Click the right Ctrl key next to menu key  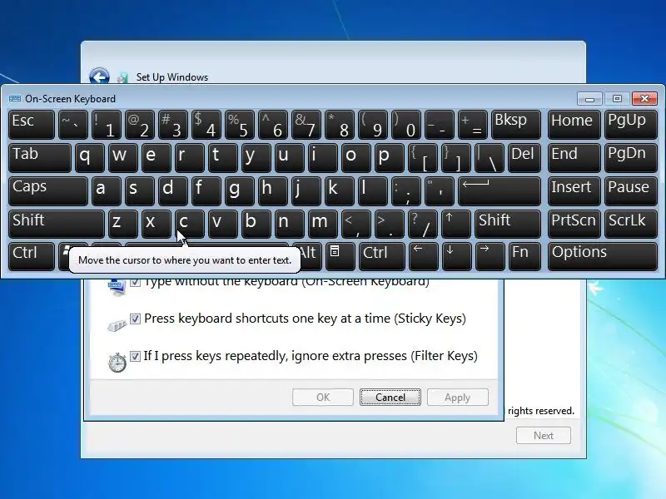[x=382, y=256]
